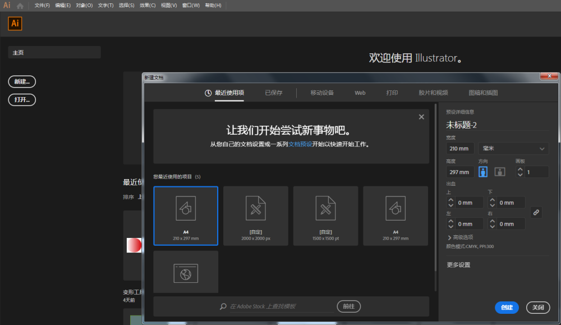
Task: Switch to 最近使用项 tab
Action: pyautogui.click(x=229, y=93)
